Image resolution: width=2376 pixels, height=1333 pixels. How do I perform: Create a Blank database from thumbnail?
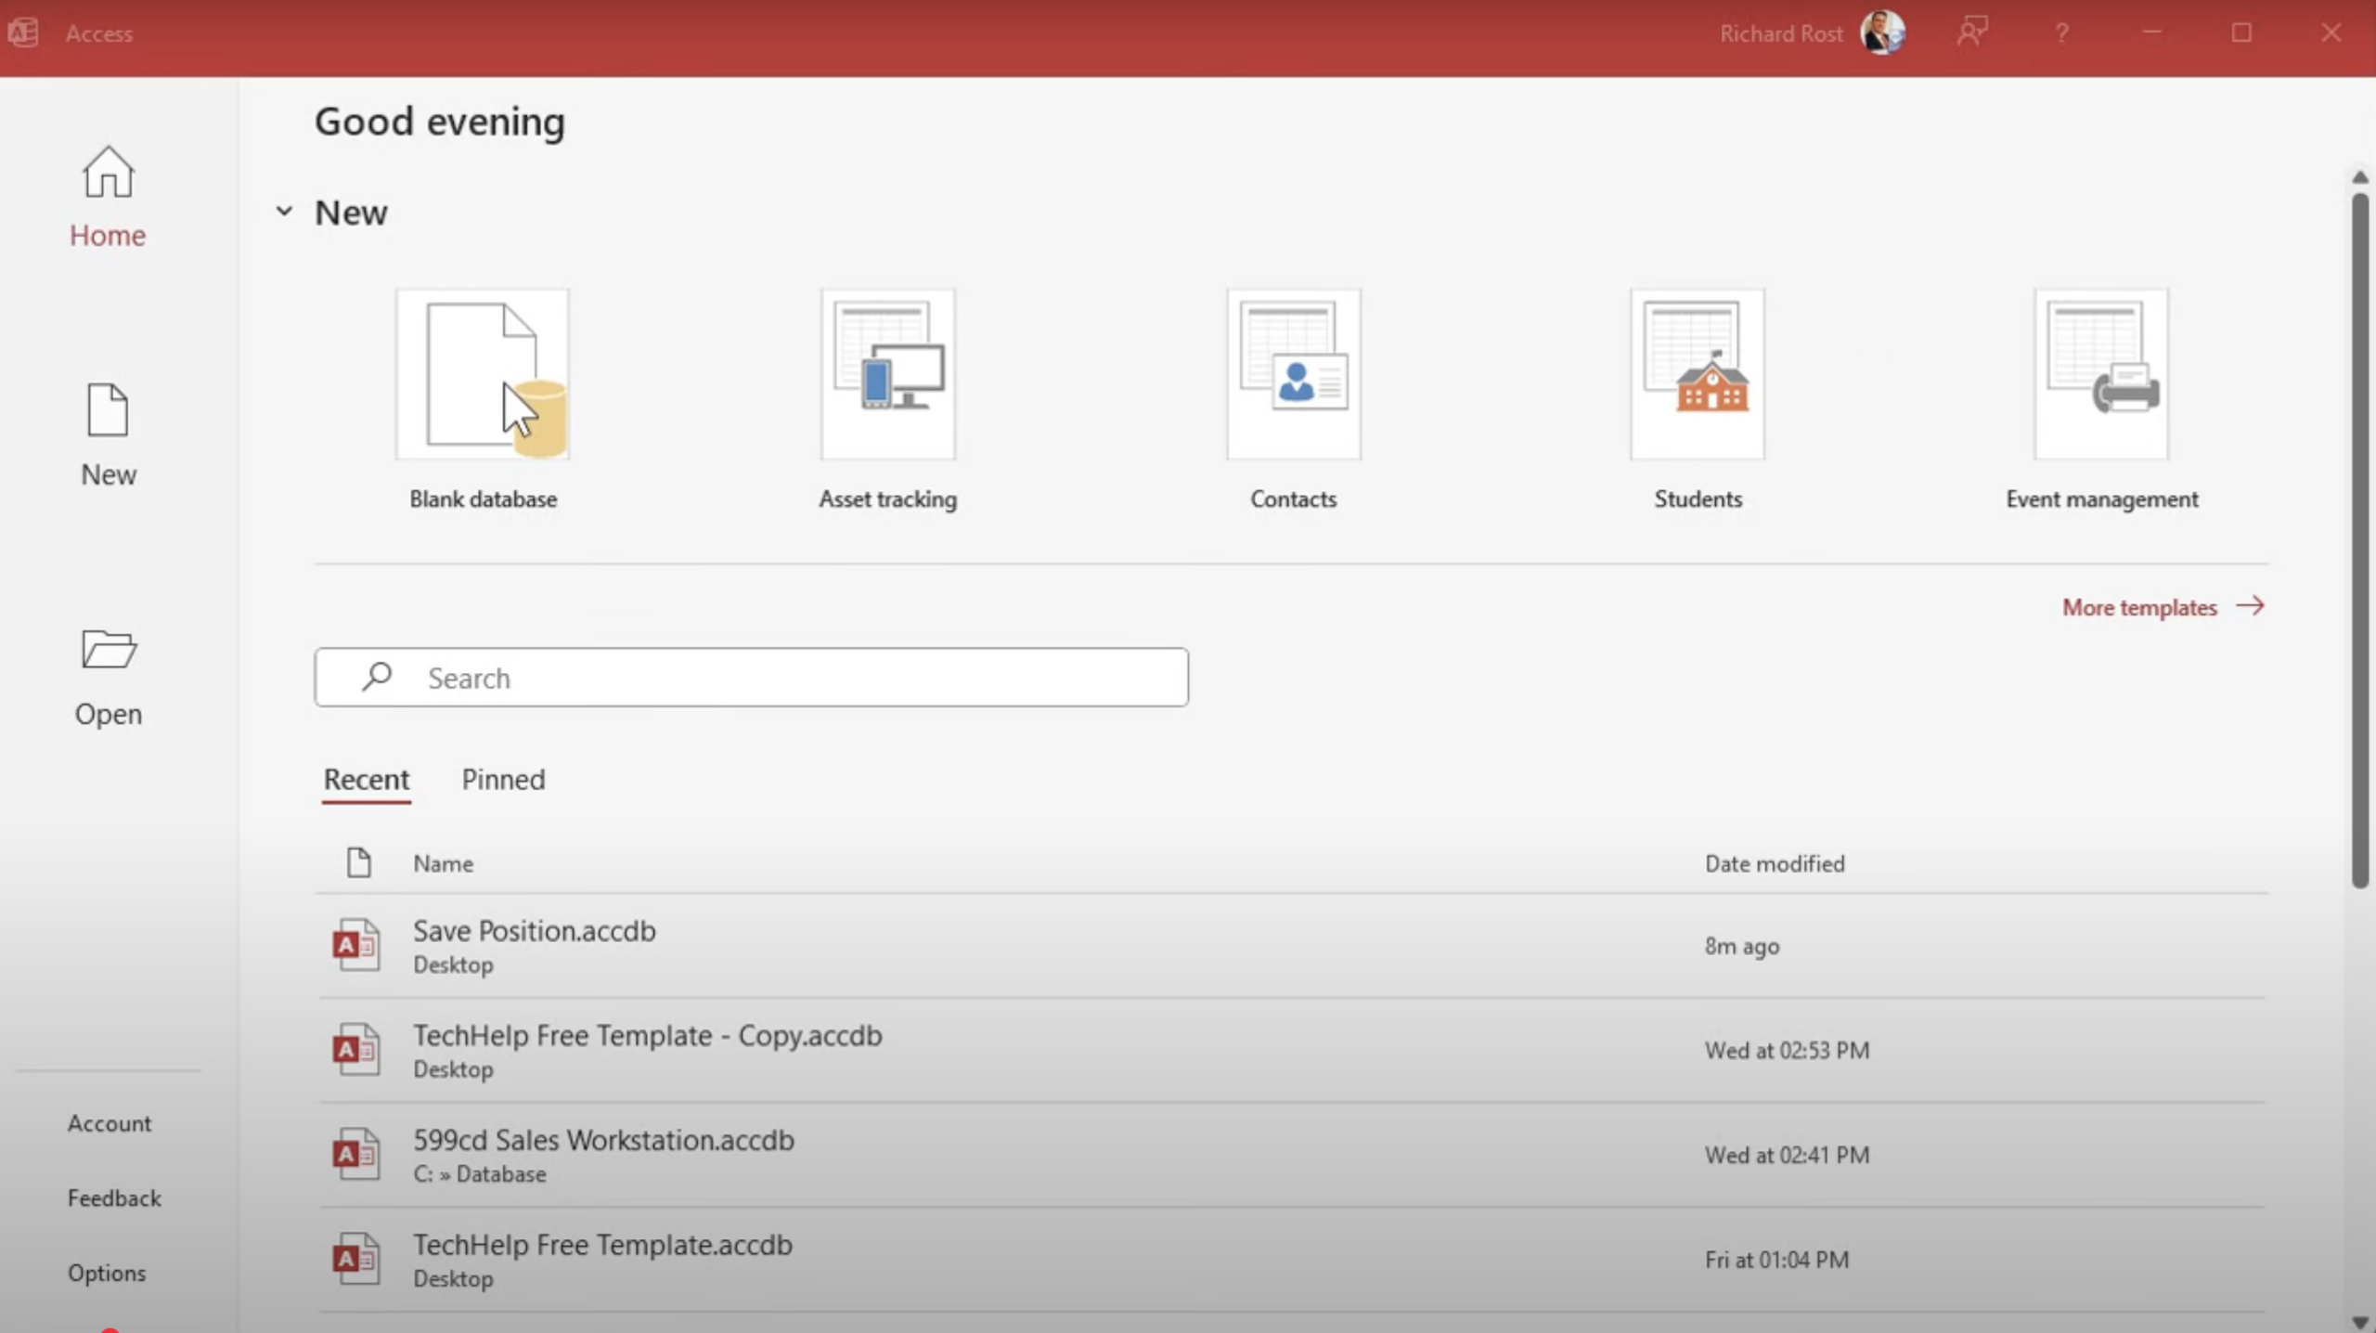(x=483, y=373)
